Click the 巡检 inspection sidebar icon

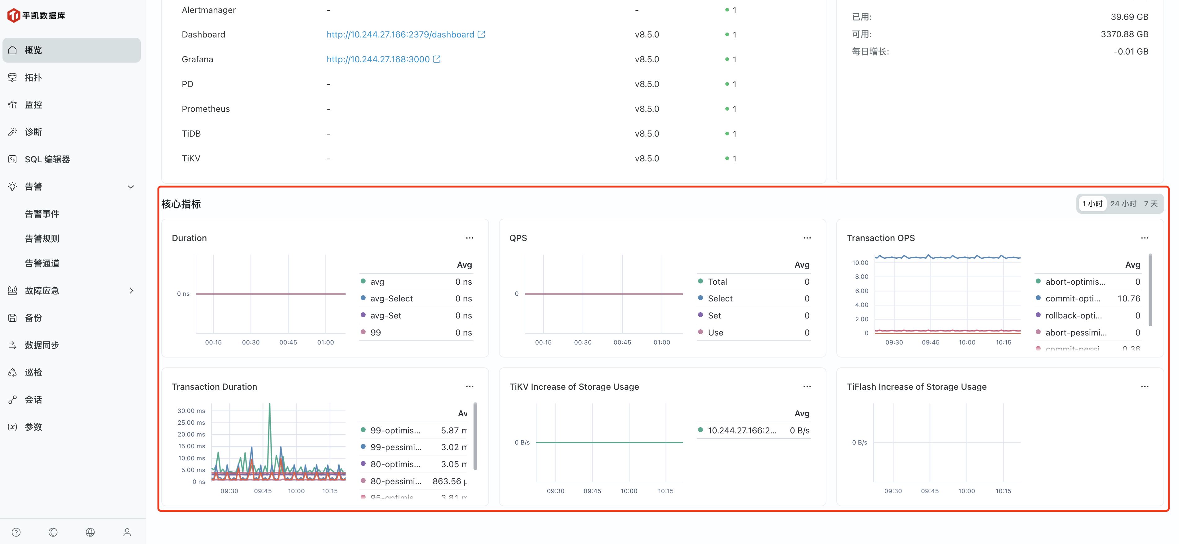[x=13, y=372]
